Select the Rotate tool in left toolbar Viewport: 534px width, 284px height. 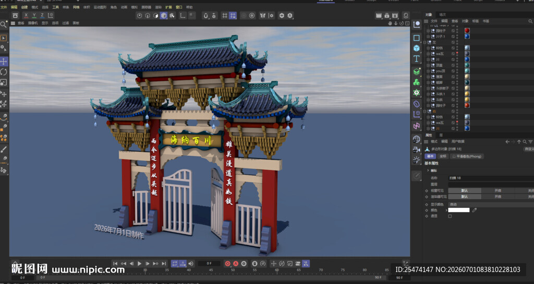pos(4,72)
